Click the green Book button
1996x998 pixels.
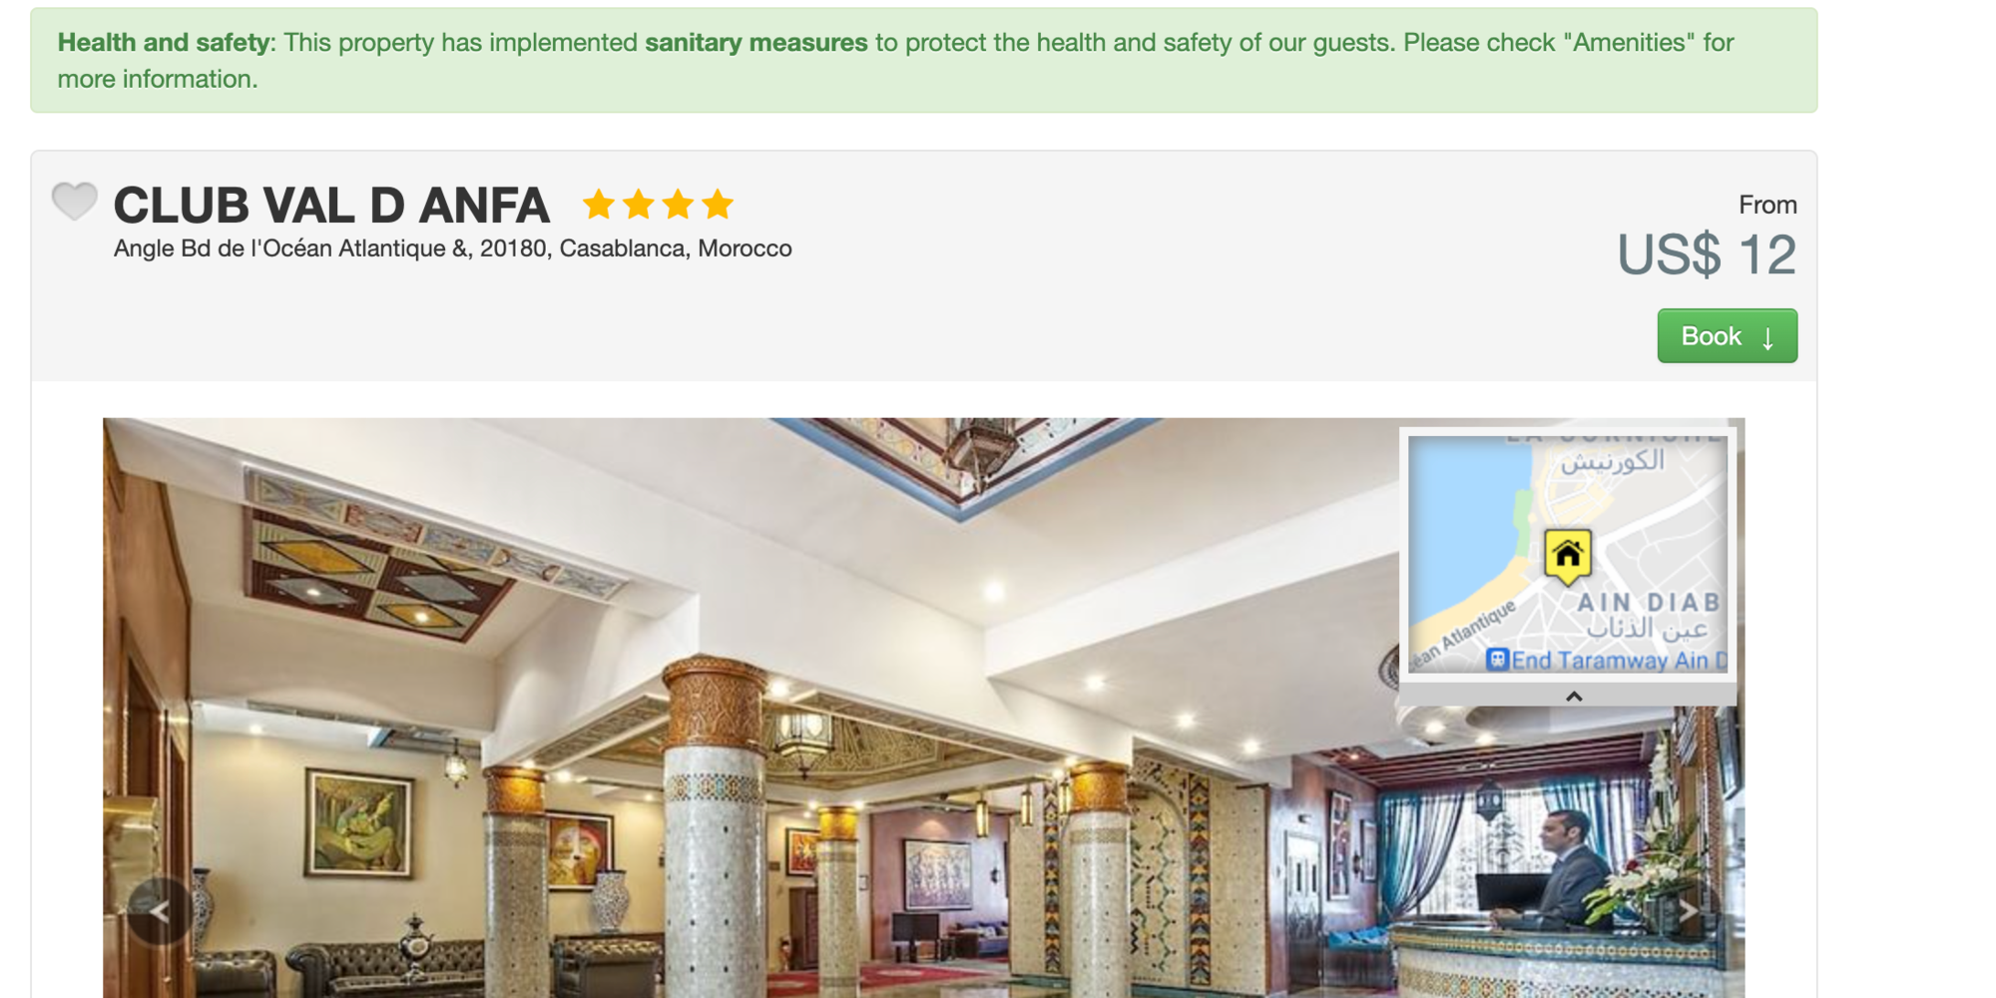click(1727, 336)
